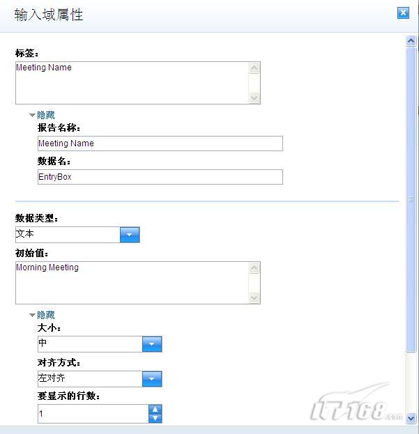
Task: Click the 初始值 text area's down scroll arrow
Action: tap(254, 297)
